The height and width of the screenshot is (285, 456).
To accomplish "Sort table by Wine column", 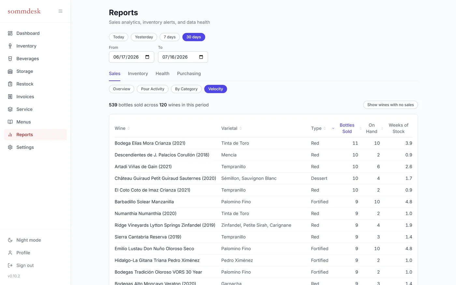I will (122, 128).
